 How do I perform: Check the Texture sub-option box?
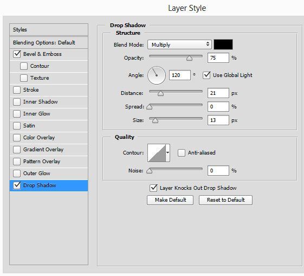pos(24,78)
